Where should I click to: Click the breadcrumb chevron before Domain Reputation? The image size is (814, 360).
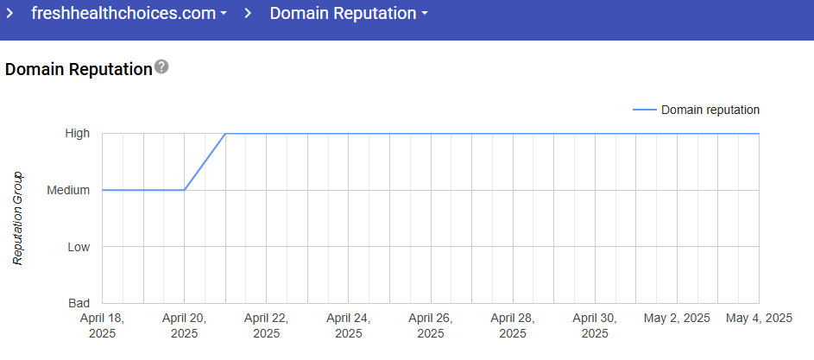pyautogui.click(x=249, y=14)
